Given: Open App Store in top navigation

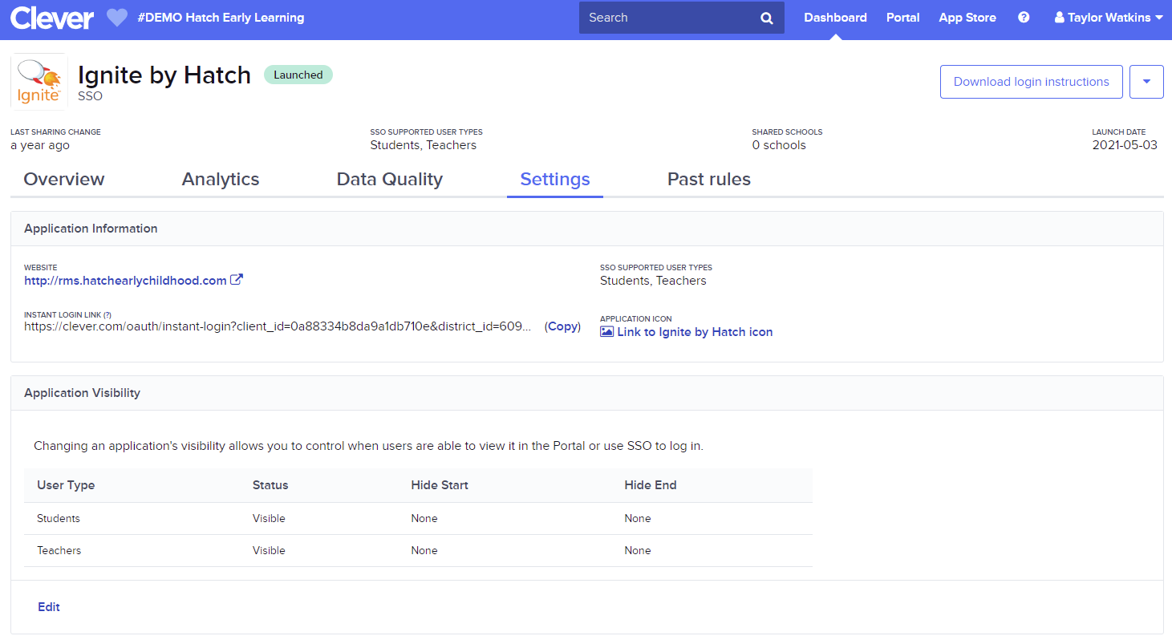Looking at the screenshot, I should pyautogui.click(x=967, y=18).
